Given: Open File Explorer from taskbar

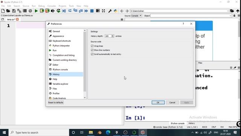Looking at the screenshot, I should point(91,133).
